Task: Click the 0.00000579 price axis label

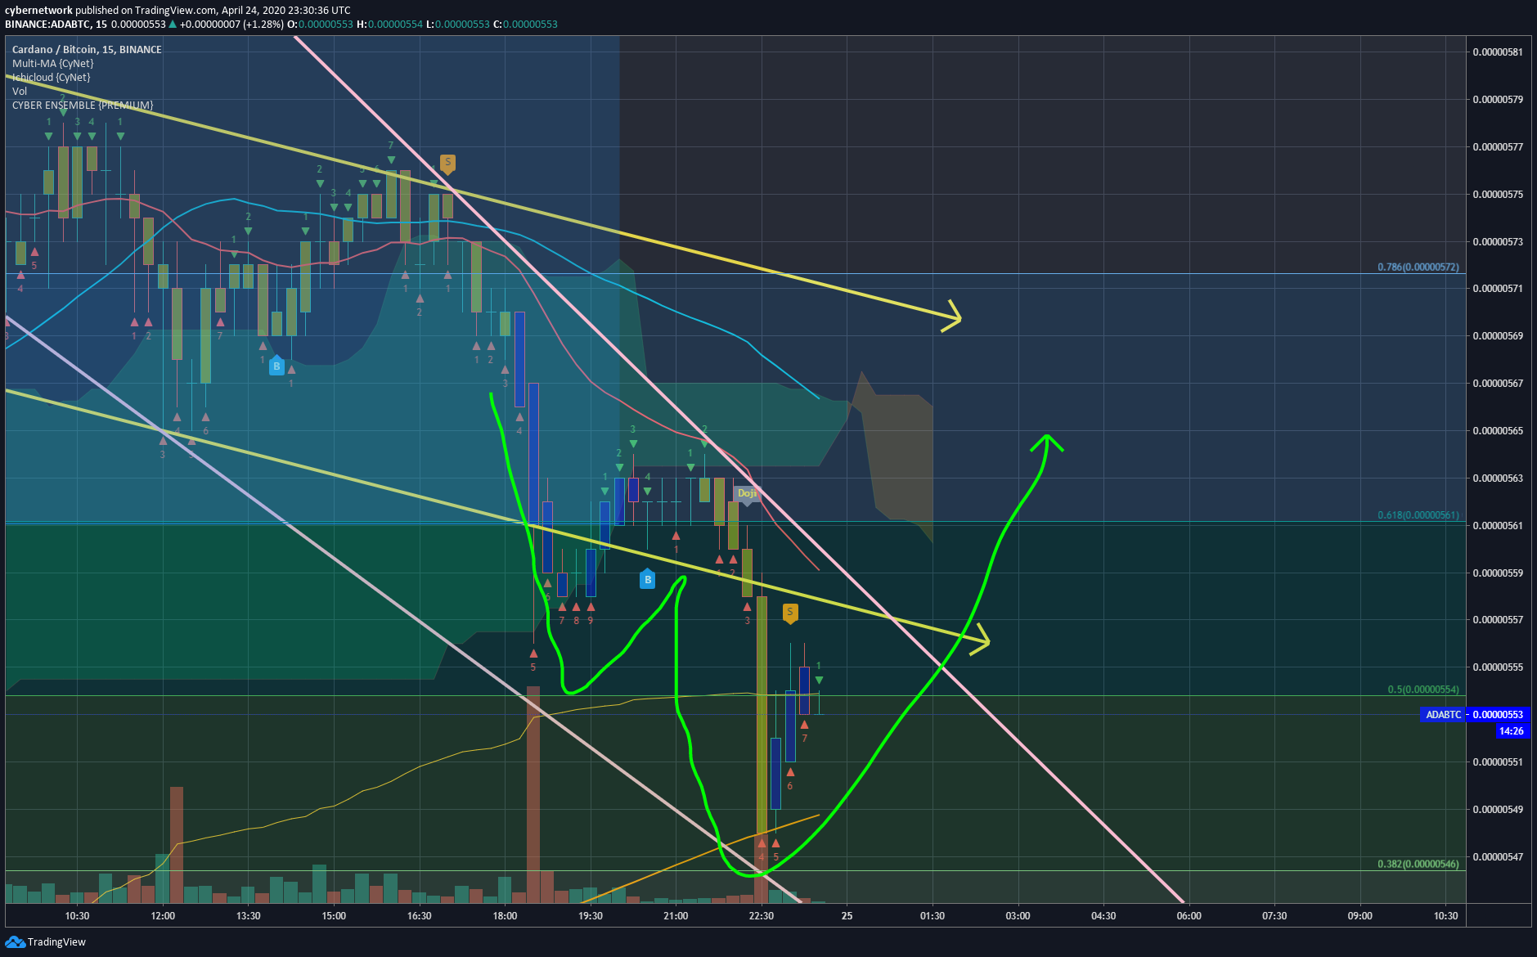Action: point(1498,100)
